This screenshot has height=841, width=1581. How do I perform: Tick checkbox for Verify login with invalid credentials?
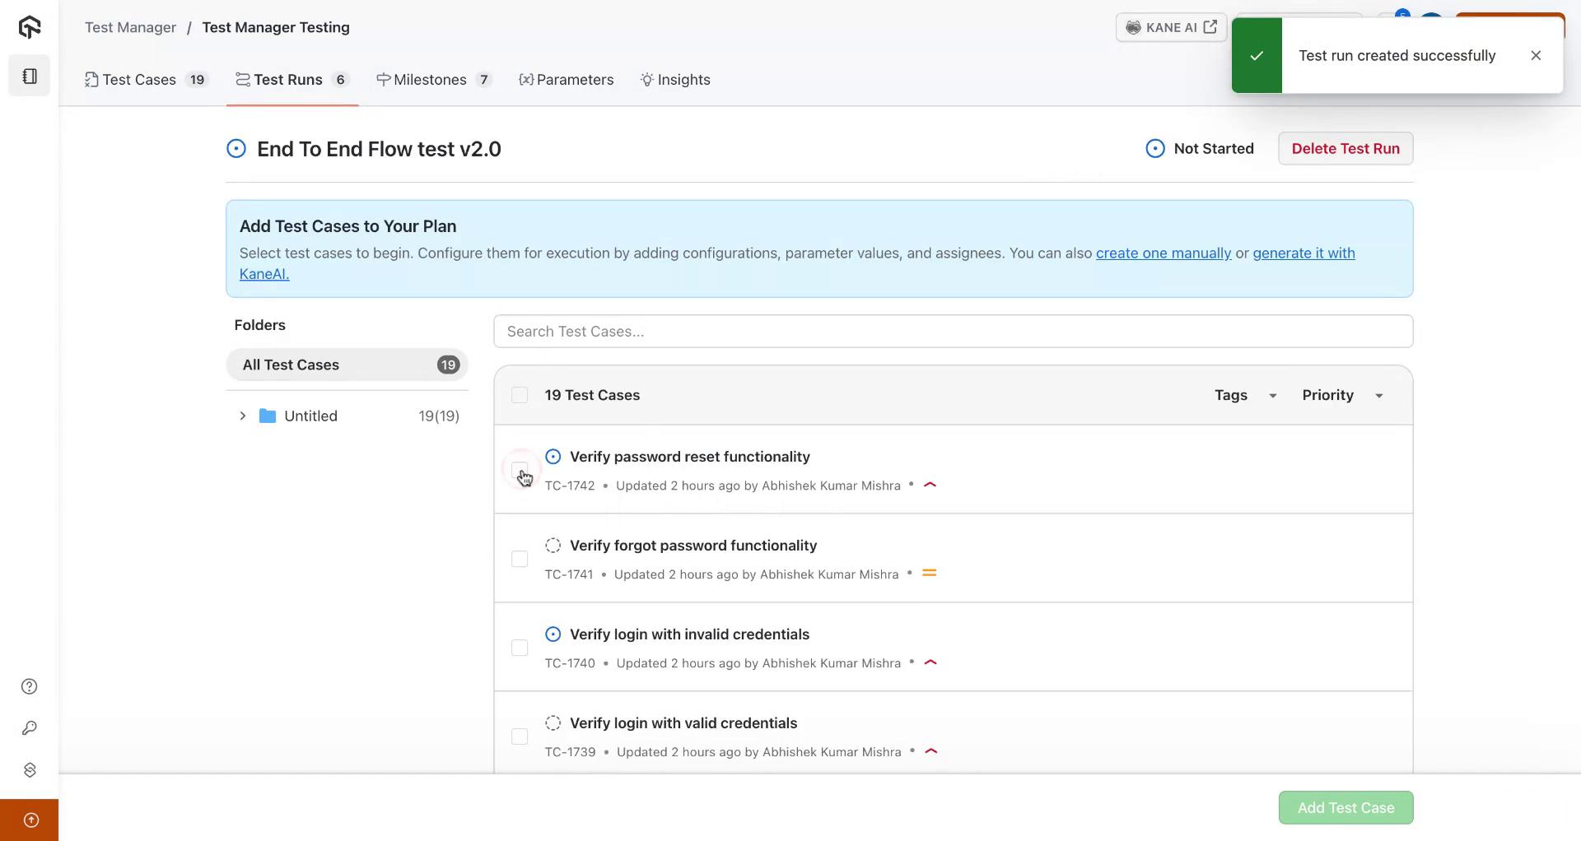click(x=520, y=648)
